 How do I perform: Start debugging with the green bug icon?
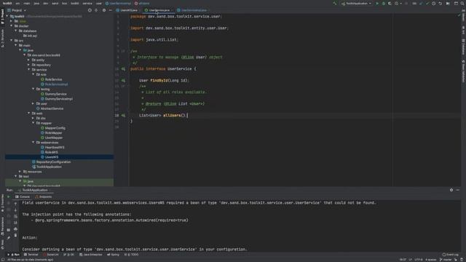384,4
